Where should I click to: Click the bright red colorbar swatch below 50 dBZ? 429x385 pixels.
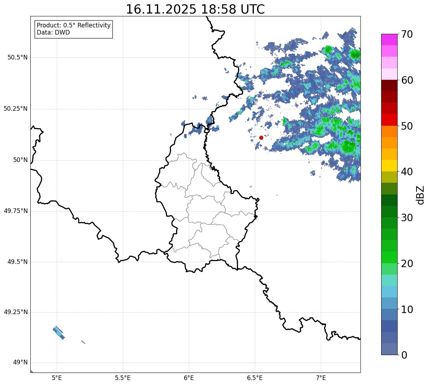[x=389, y=120]
